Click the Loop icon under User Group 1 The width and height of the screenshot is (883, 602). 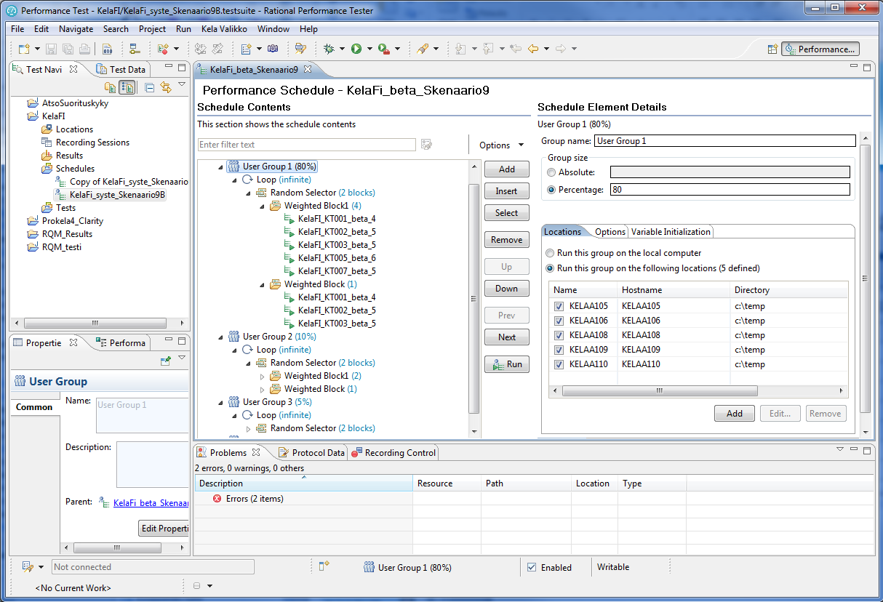click(247, 180)
